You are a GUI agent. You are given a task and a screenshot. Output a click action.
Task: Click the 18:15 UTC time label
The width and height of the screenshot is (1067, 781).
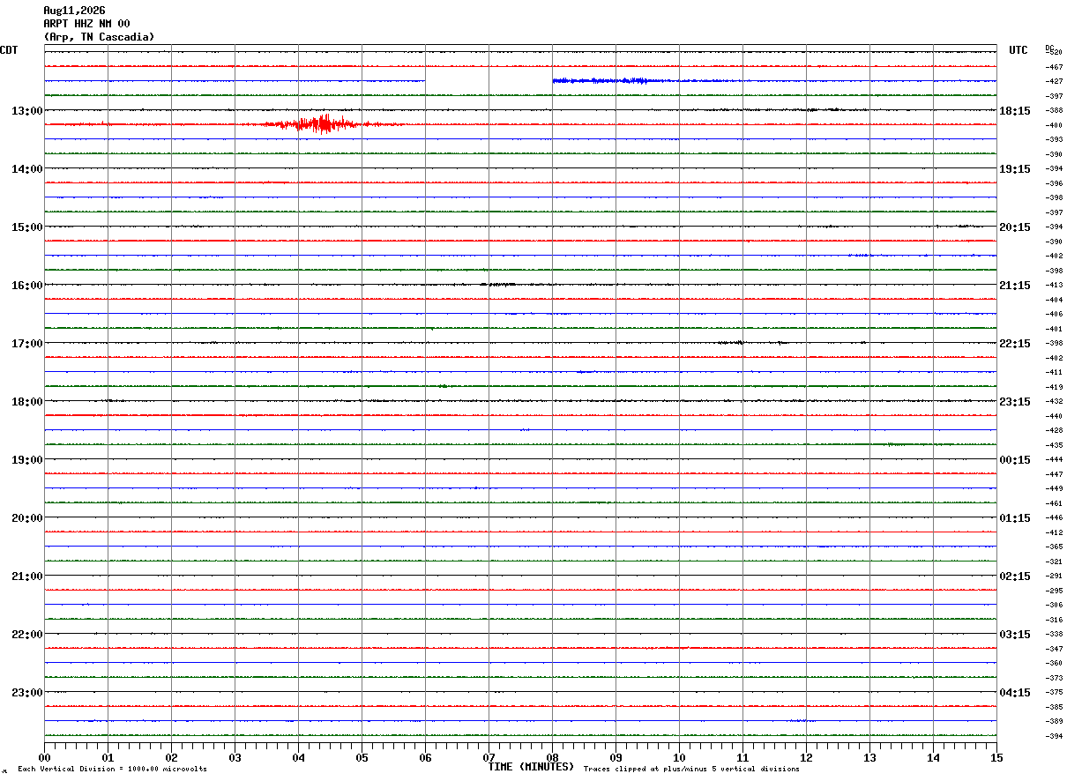point(1015,111)
